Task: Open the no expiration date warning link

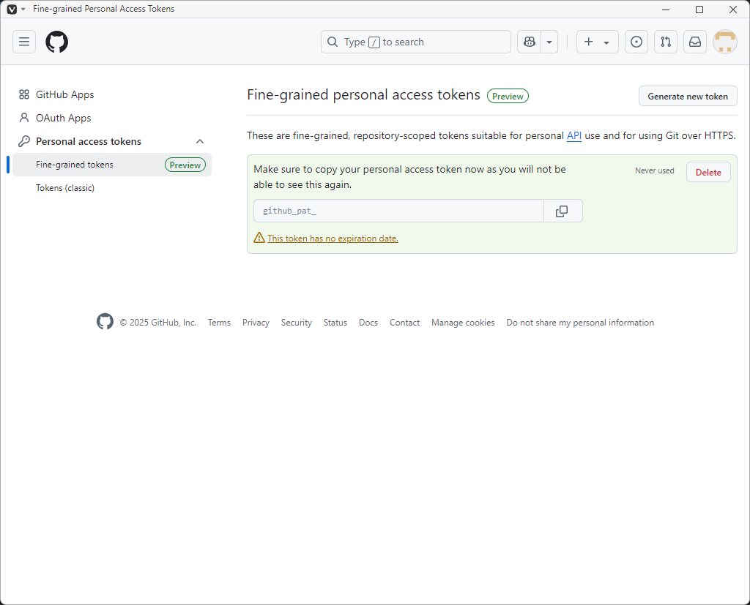Action: pyautogui.click(x=333, y=238)
